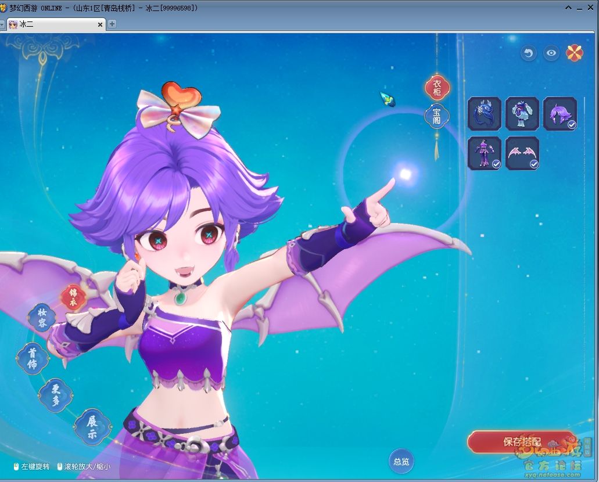Image resolution: width=599 pixels, height=482 pixels.
Task: Close the wardrobe with the red flower icon
Action: 575,53
